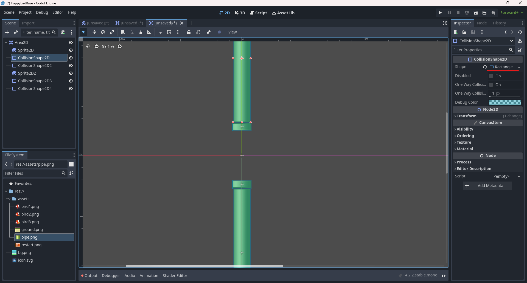Enable One Way Collision checkbox
This screenshot has width=527, height=283.
tap(491, 85)
